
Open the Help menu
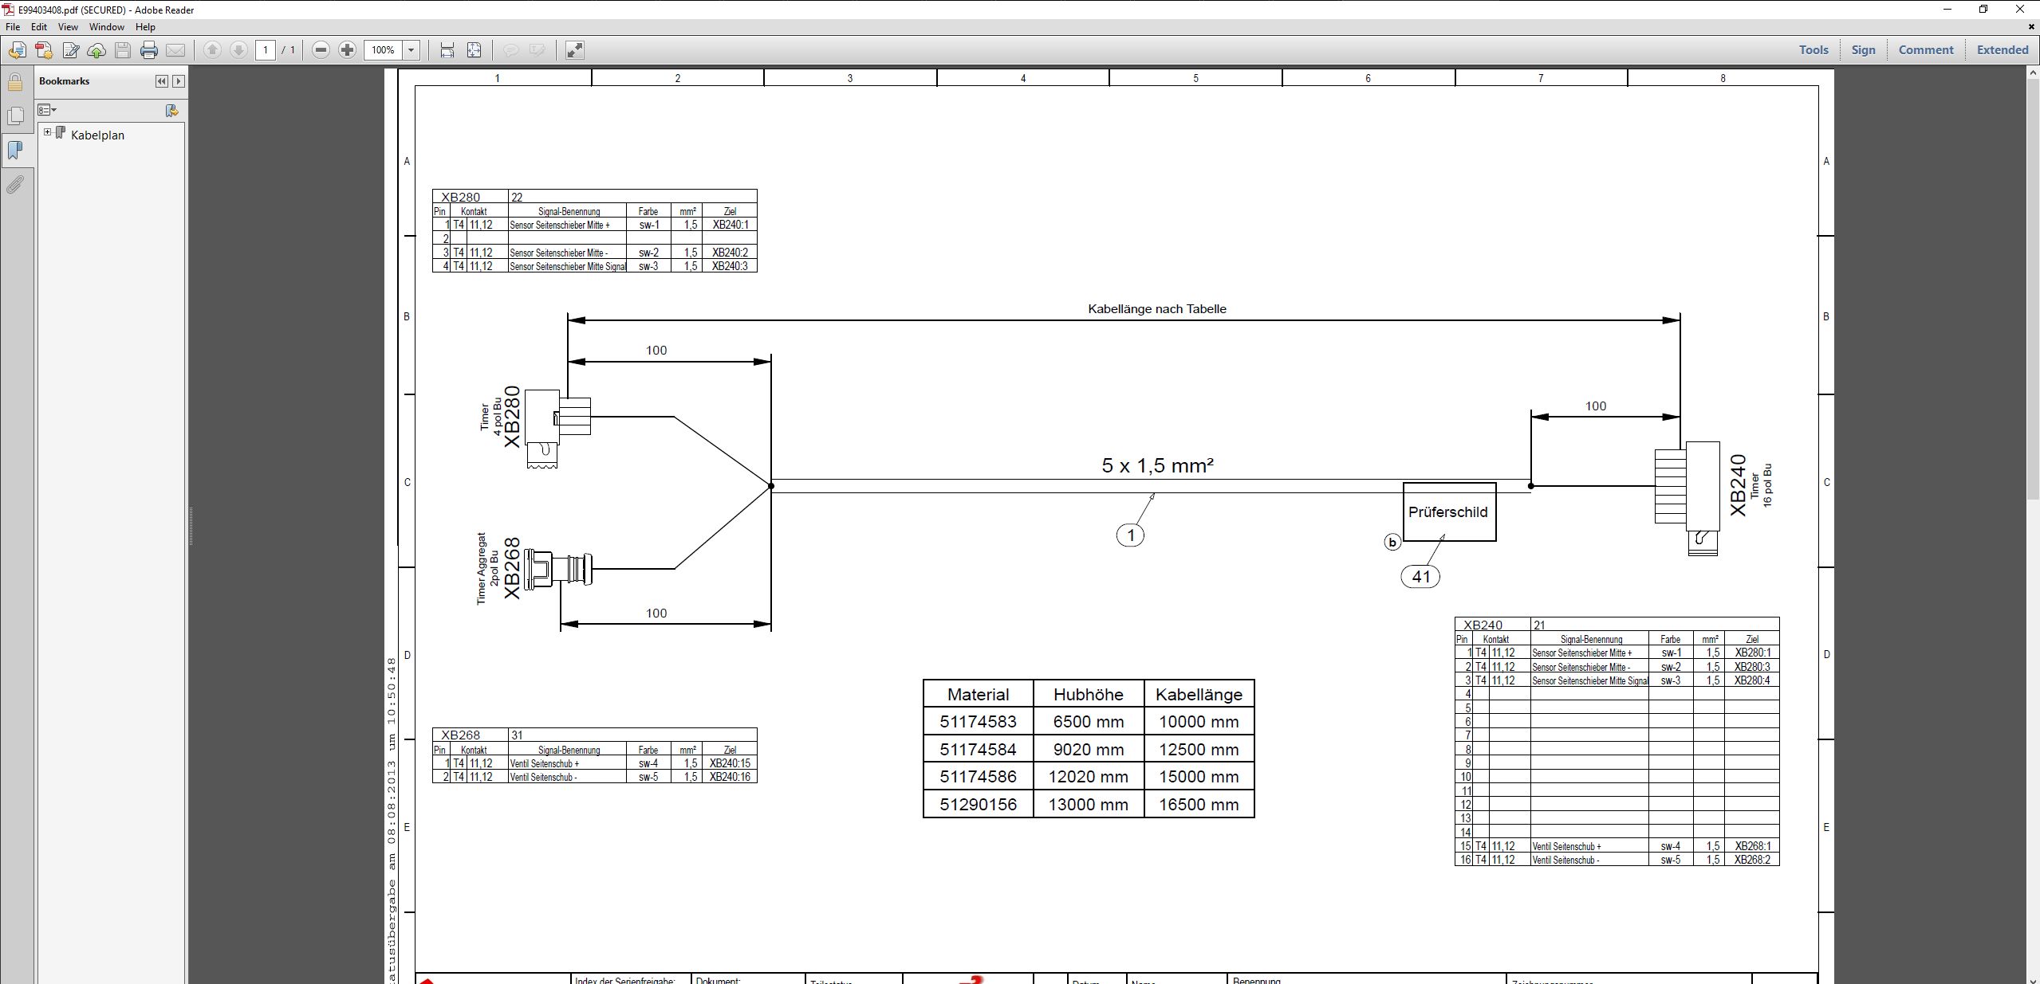(145, 26)
